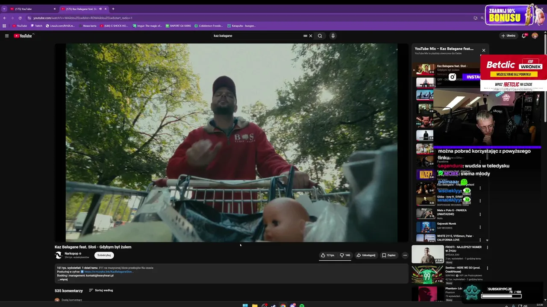The height and width of the screenshot is (307, 547).
Task: Click in the YouTube search input
Action: pos(256,36)
